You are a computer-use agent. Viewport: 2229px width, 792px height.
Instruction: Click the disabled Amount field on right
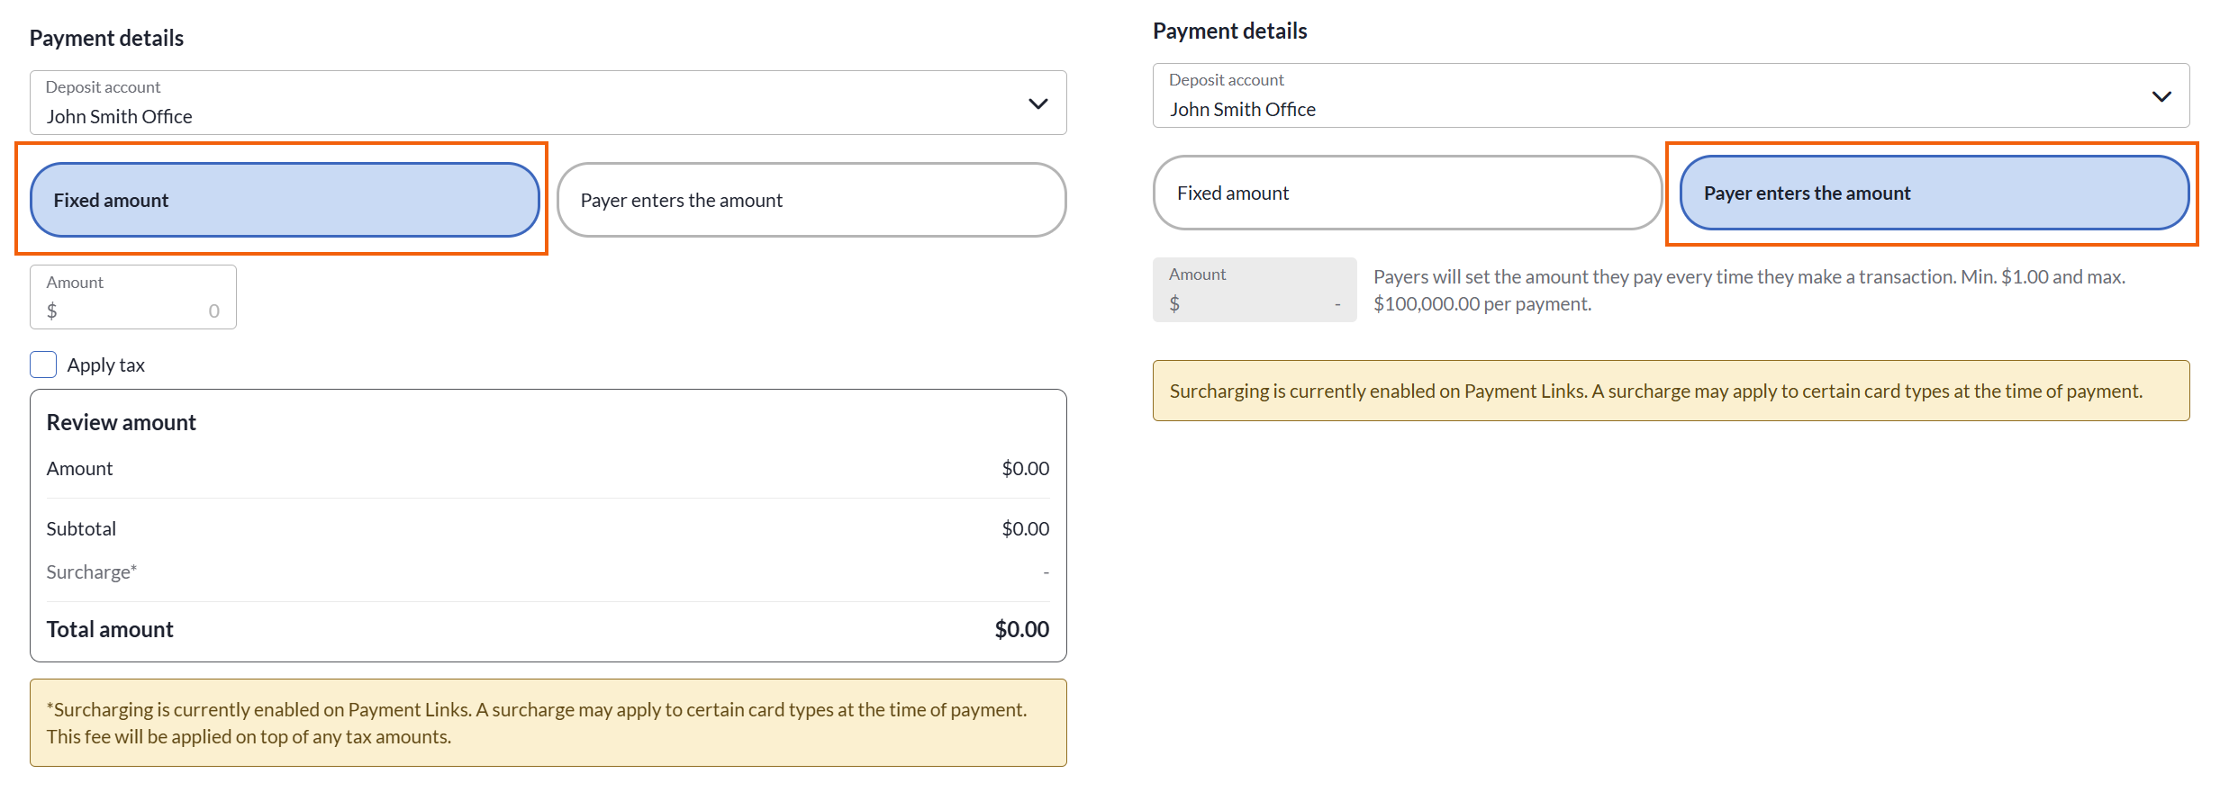pyautogui.click(x=1254, y=291)
